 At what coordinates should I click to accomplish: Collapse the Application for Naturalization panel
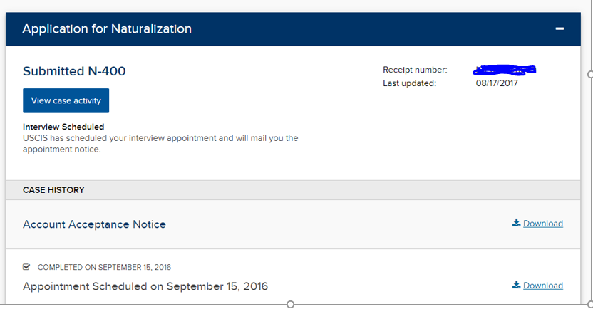point(560,28)
